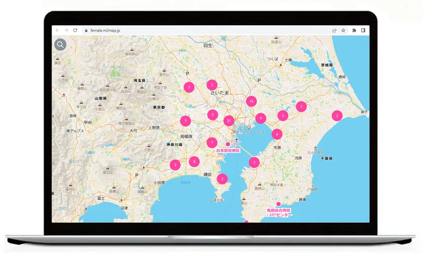
Task: Reload the page with the refresh icon
Action: [x=75, y=30]
